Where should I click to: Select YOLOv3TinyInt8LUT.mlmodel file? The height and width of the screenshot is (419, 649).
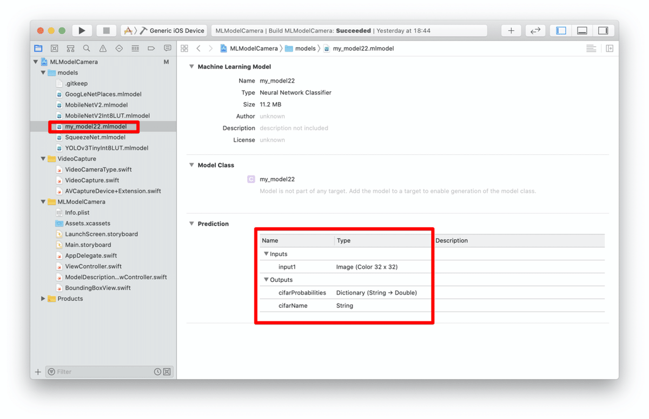coord(107,148)
